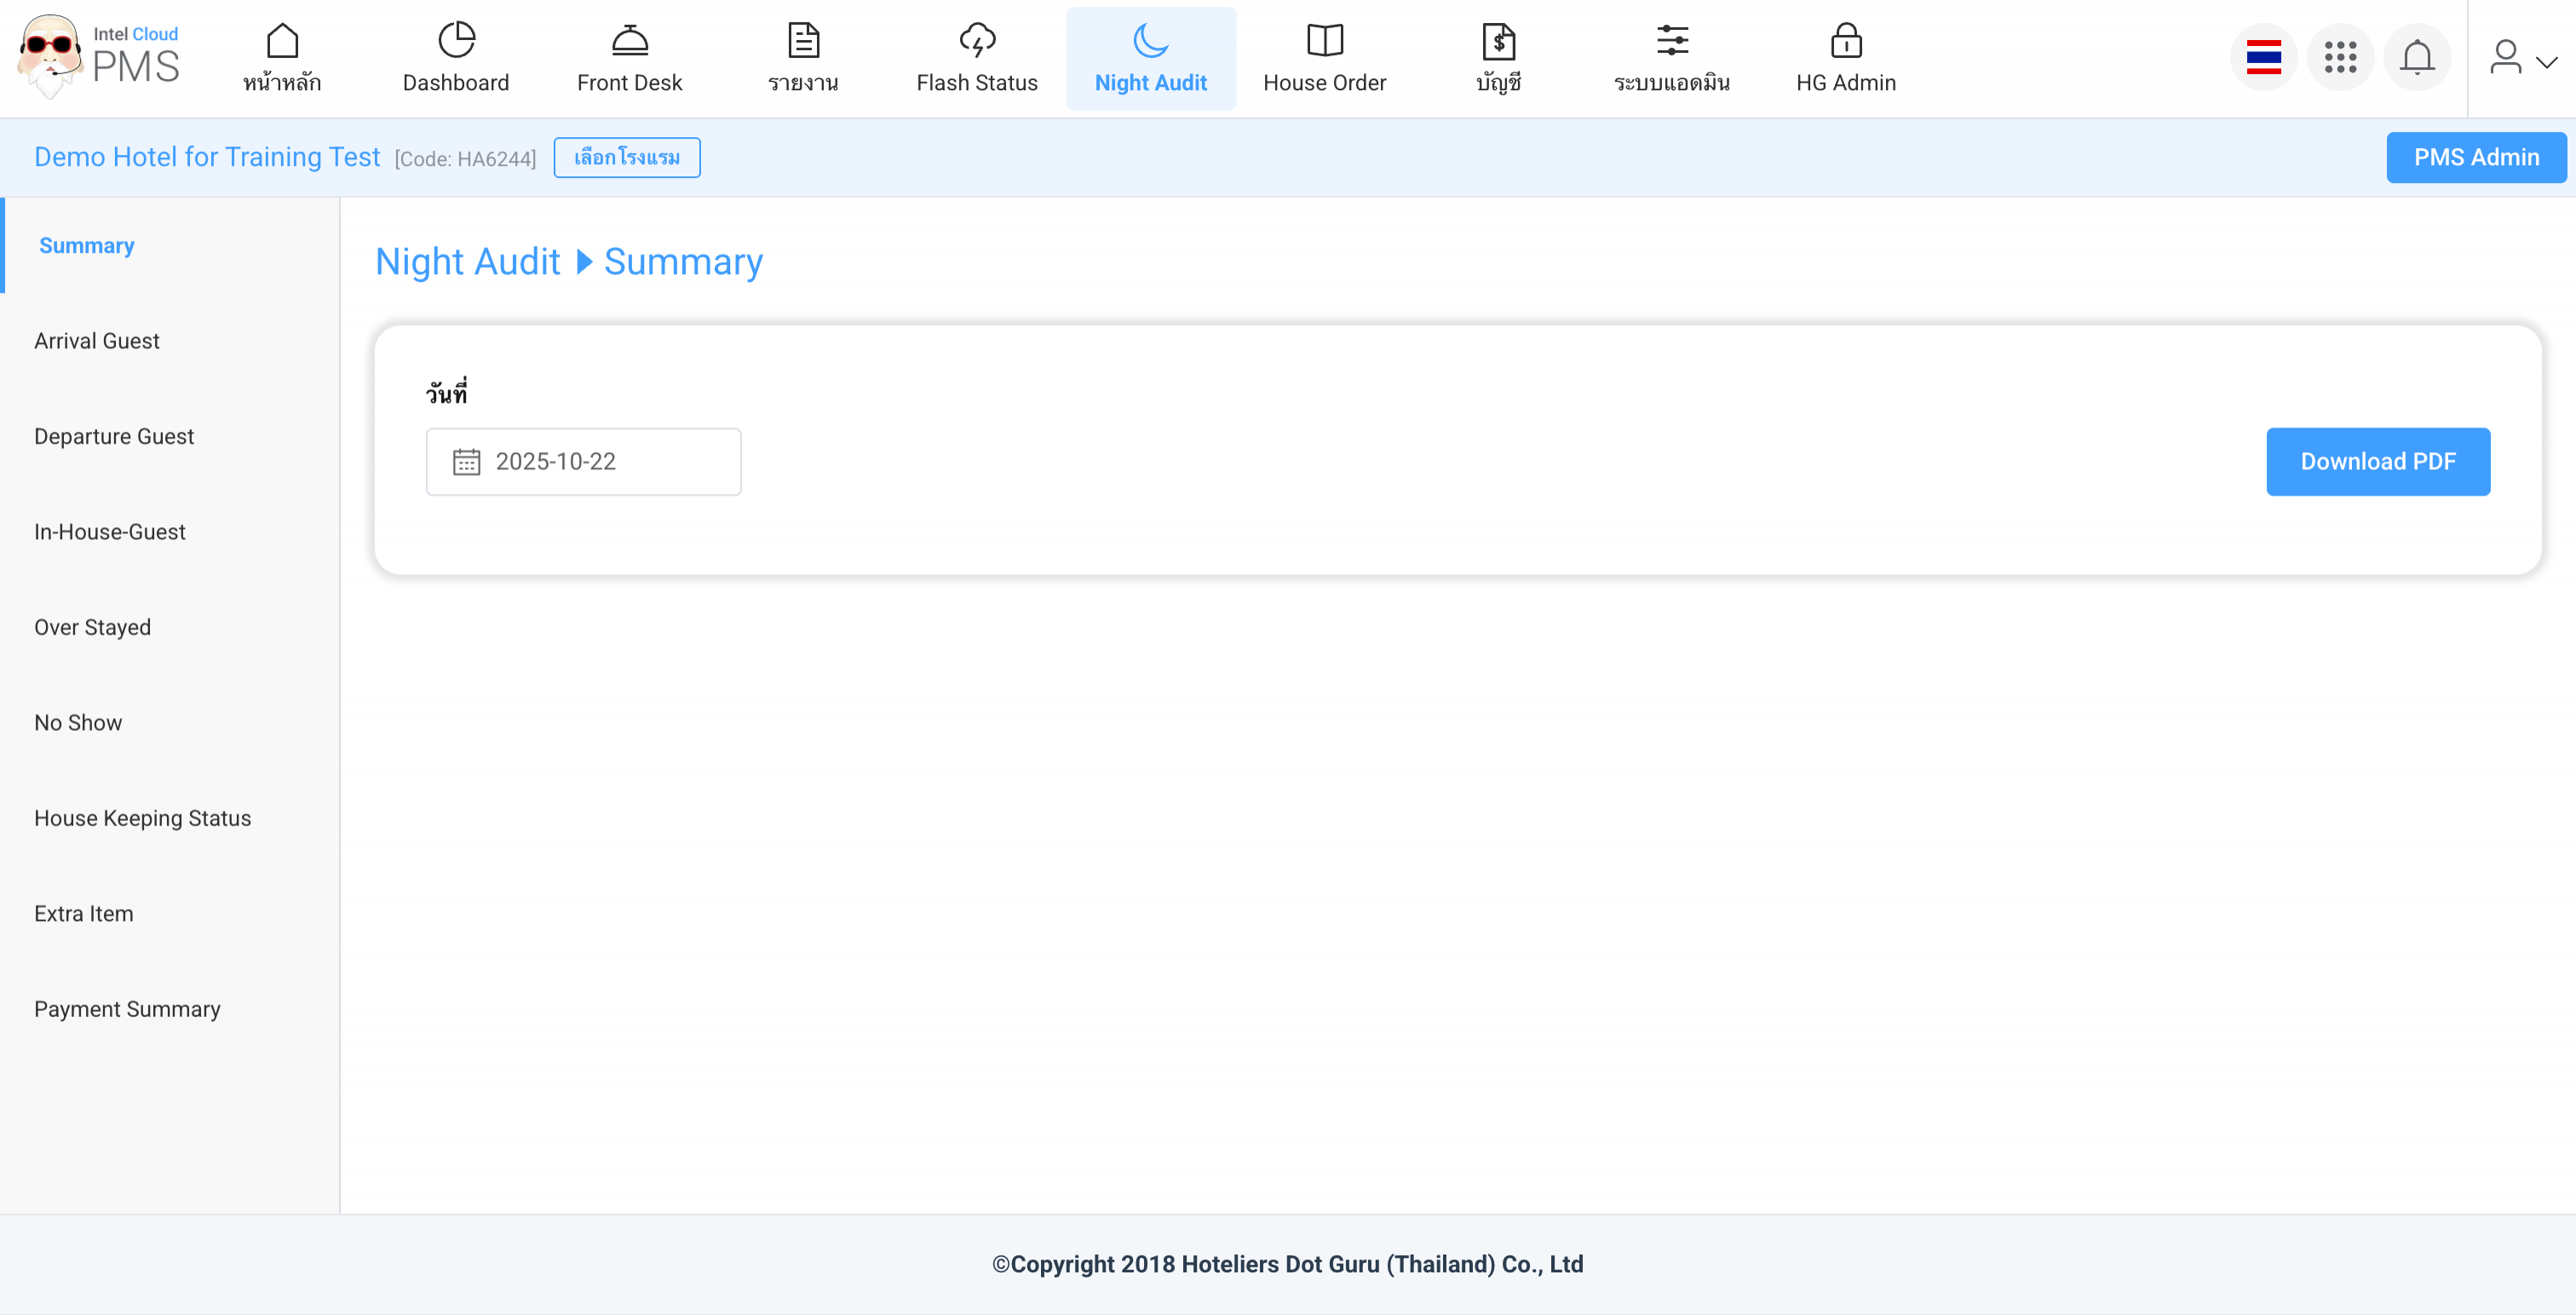Viewport: 2576px width, 1315px height.
Task: Click the accounting dollar document icon
Action: tap(1498, 41)
